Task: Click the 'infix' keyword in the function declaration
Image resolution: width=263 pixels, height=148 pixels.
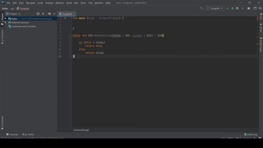Action: pos(77,35)
